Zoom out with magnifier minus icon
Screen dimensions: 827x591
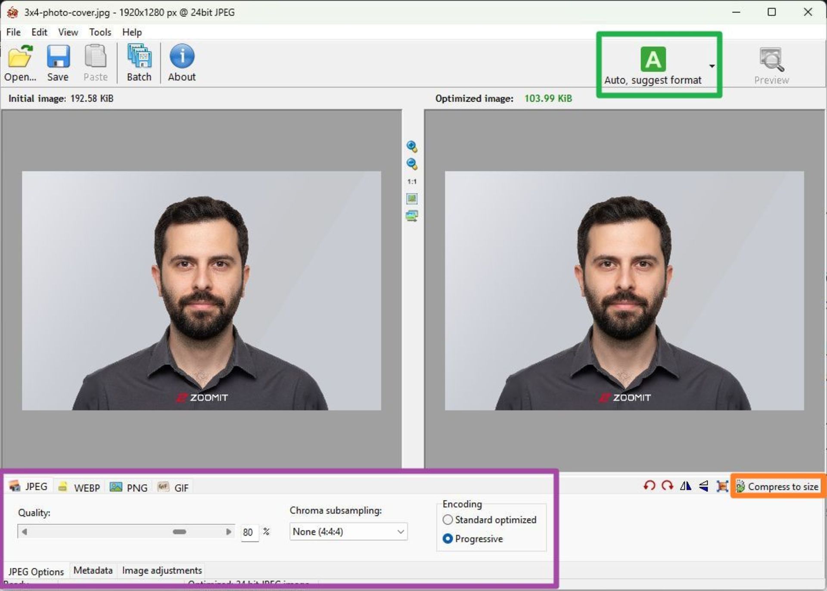[411, 164]
